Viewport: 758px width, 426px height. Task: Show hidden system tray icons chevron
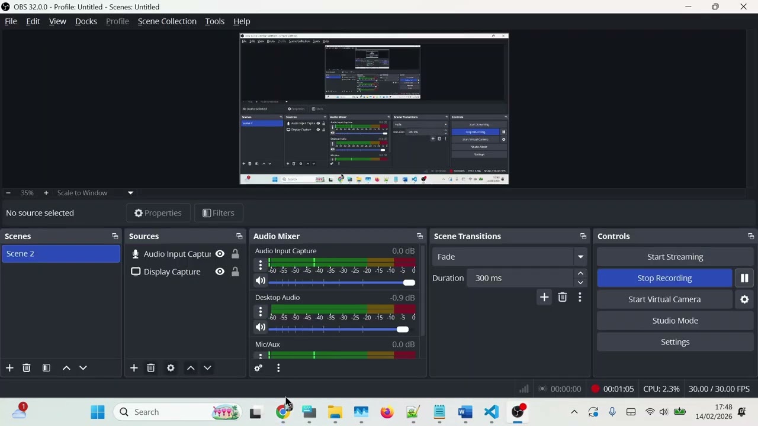pyautogui.click(x=574, y=412)
